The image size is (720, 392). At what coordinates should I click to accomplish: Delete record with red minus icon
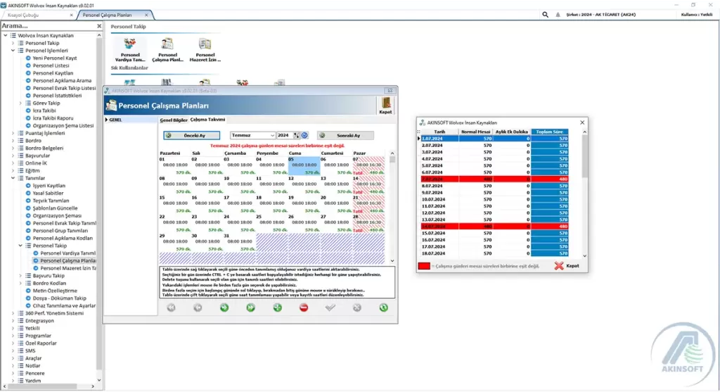[304, 308]
